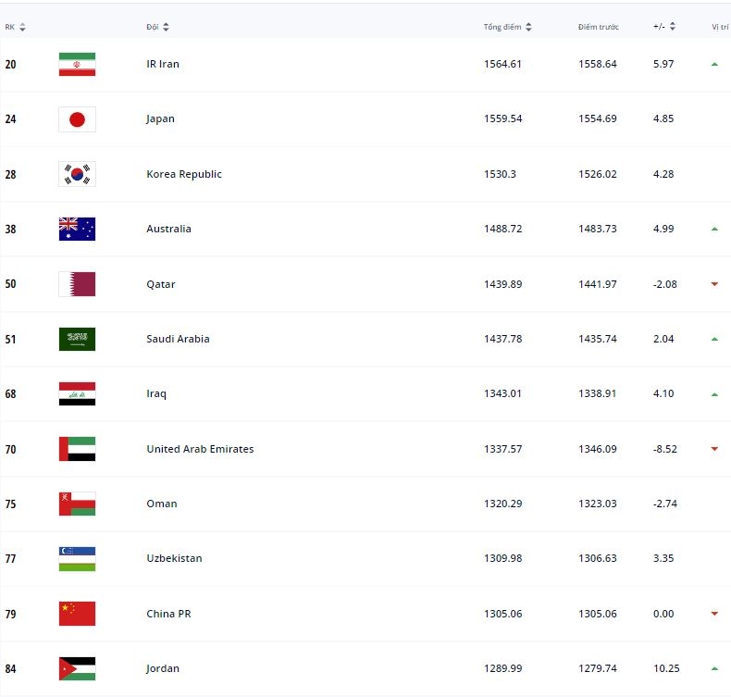Click the Saudi Arabia flag icon

coord(77,339)
